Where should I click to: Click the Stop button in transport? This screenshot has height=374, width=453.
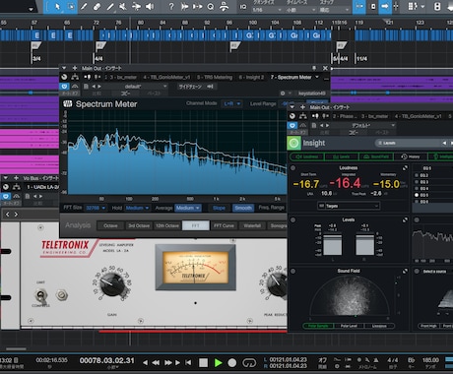[x=204, y=362]
